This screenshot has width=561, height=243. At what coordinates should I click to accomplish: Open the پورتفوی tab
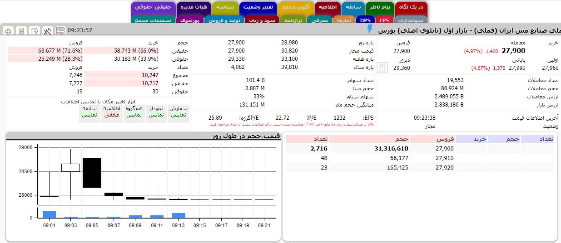[190, 20]
